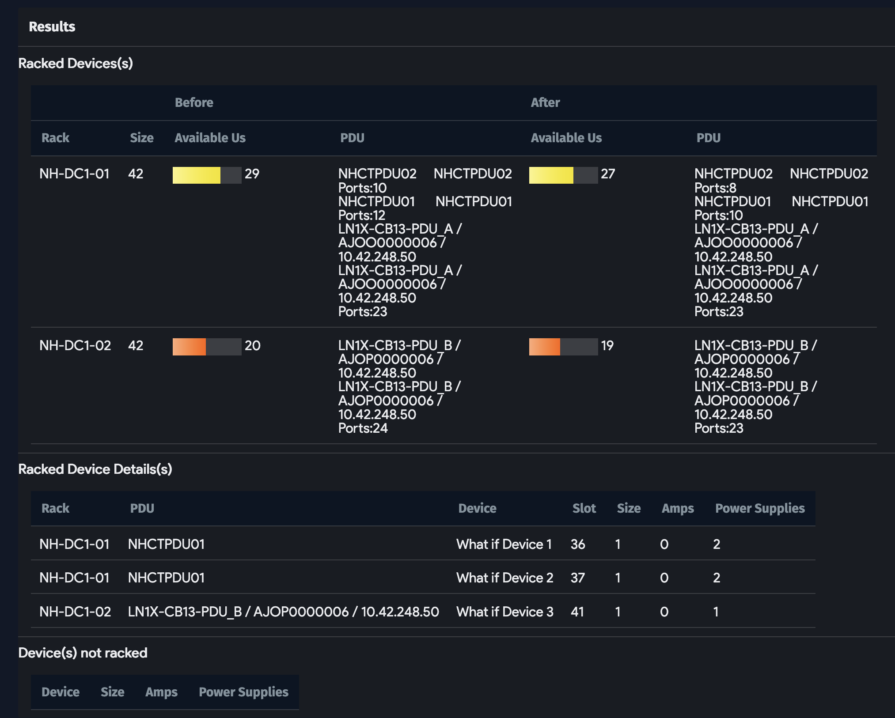
Task: Select the NH-DC1-01 rack in Racked Devices table
Action: pos(74,174)
